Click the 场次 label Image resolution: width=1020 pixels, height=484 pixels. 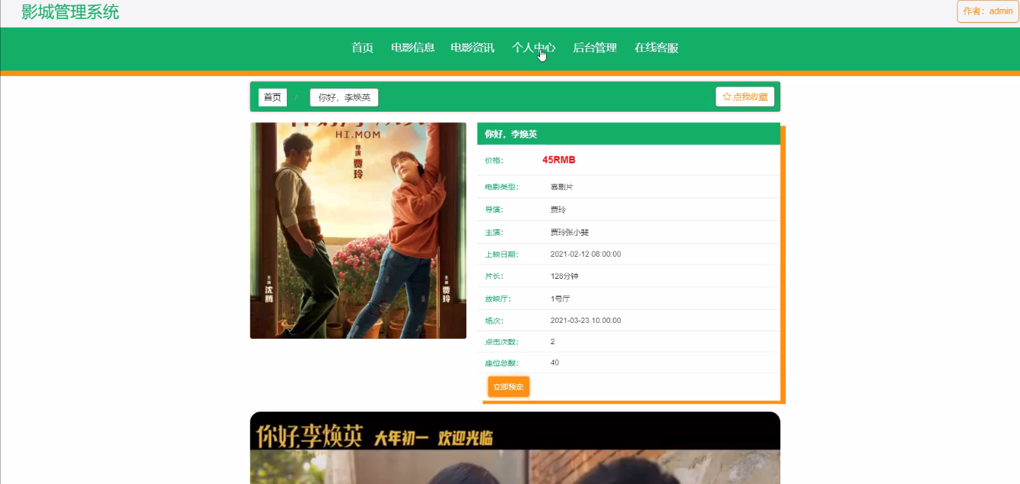(494, 321)
